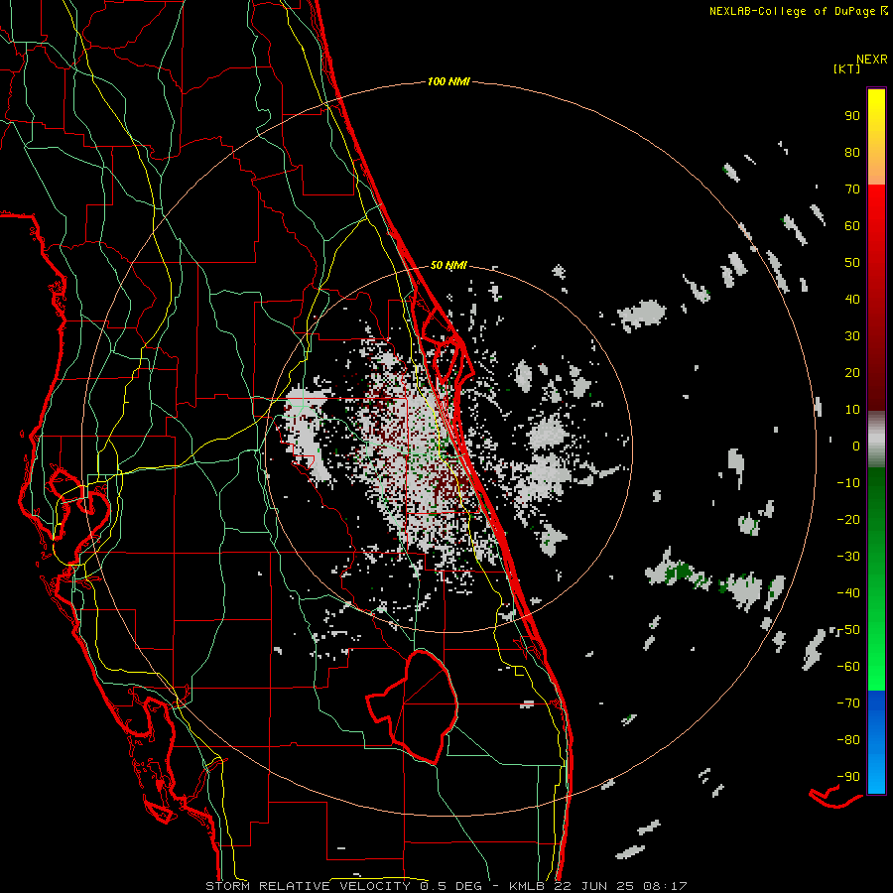Click the -20 value on the velocity scale
This screenshot has height=893, width=893.
coord(848,519)
